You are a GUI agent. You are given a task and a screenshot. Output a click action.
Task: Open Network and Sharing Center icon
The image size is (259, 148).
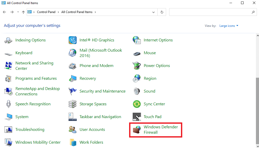click(8, 66)
